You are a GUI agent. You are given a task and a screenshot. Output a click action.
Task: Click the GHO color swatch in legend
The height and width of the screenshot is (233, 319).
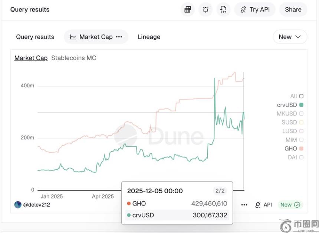pyautogui.click(x=301, y=149)
